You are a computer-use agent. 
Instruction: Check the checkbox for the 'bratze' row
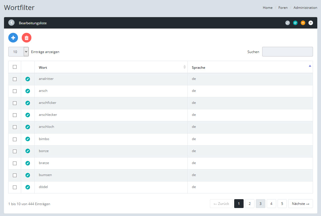point(15,163)
